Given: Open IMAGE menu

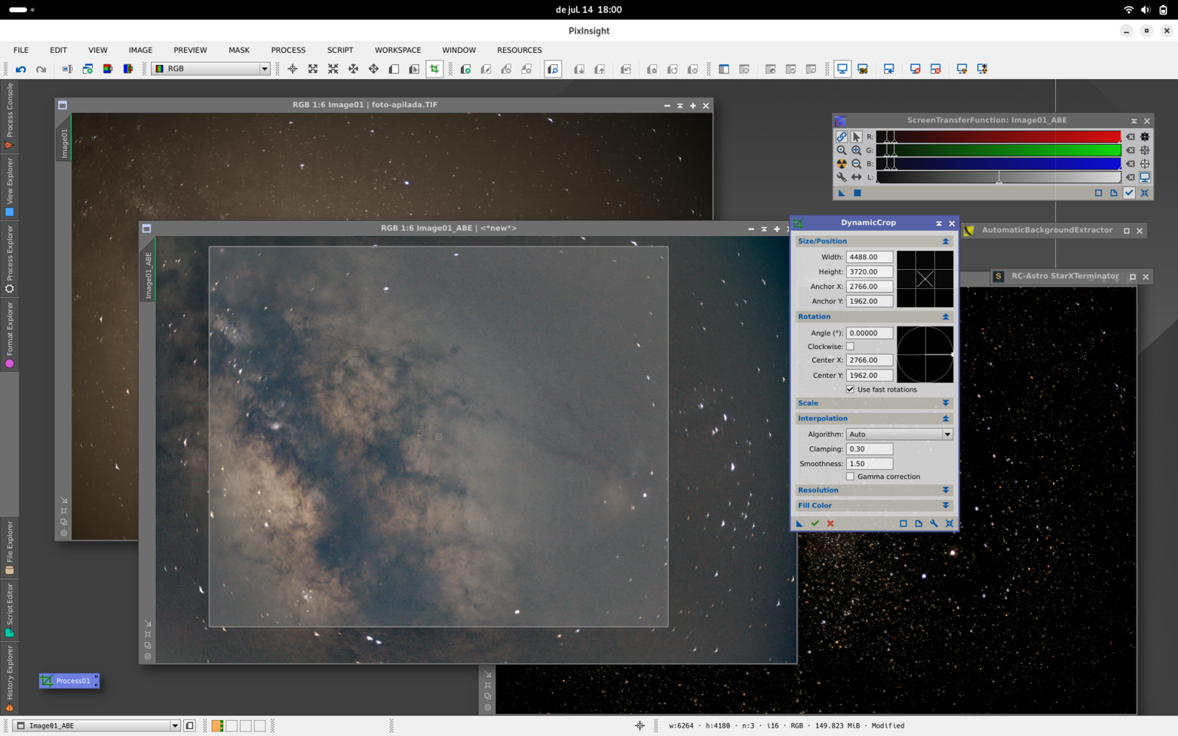Looking at the screenshot, I should point(140,50).
